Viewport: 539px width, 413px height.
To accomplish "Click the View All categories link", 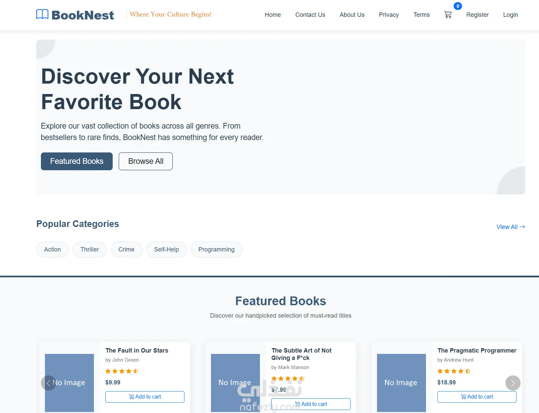I will (x=510, y=227).
